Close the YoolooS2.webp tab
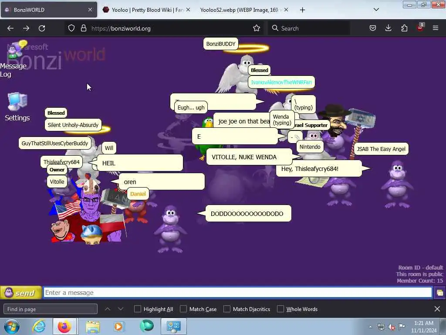This screenshot has width=446, height=335. click(x=286, y=10)
